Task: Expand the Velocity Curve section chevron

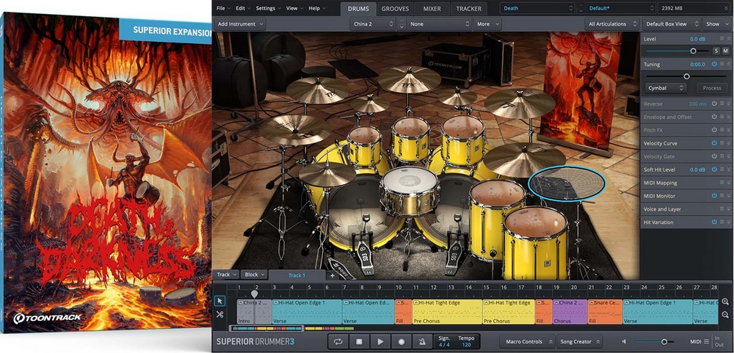Action: pyautogui.click(x=729, y=143)
